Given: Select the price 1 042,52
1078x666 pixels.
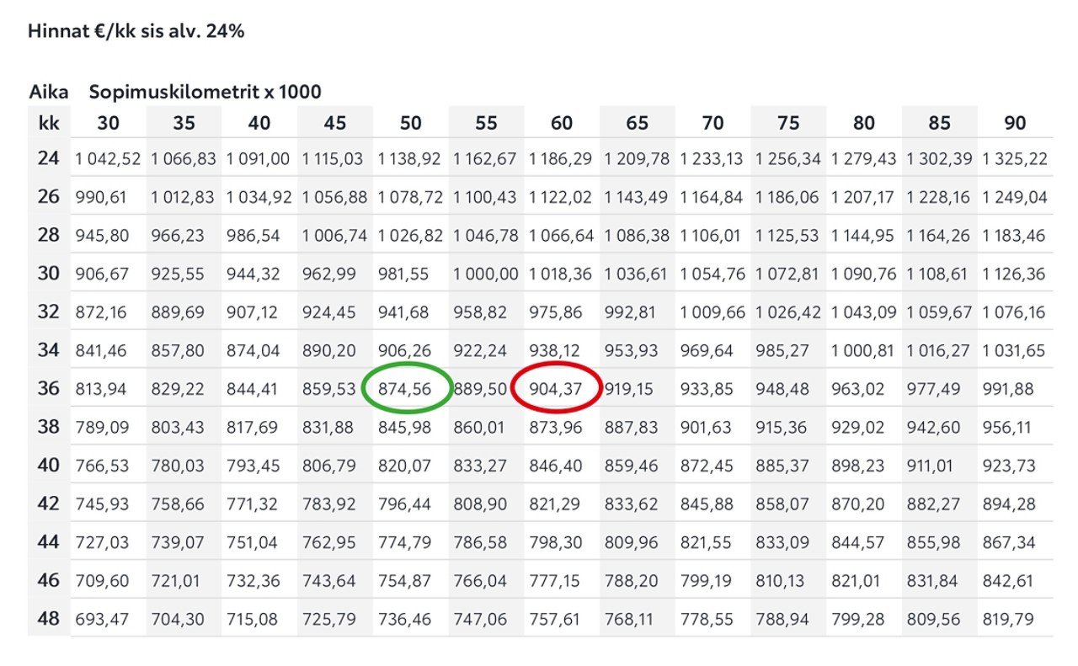Looking at the screenshot, I should 108,158.
